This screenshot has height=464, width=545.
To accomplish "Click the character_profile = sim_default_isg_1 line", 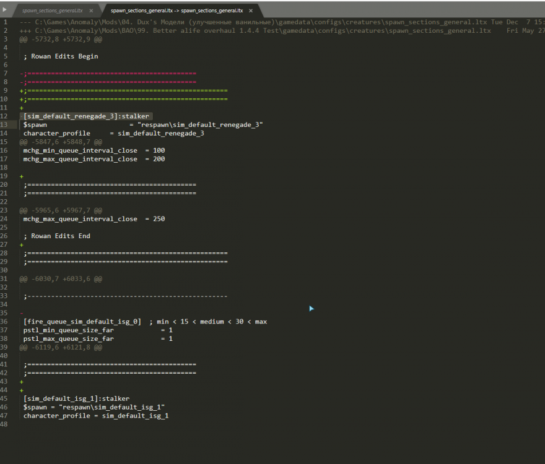I will click(95, 416).
